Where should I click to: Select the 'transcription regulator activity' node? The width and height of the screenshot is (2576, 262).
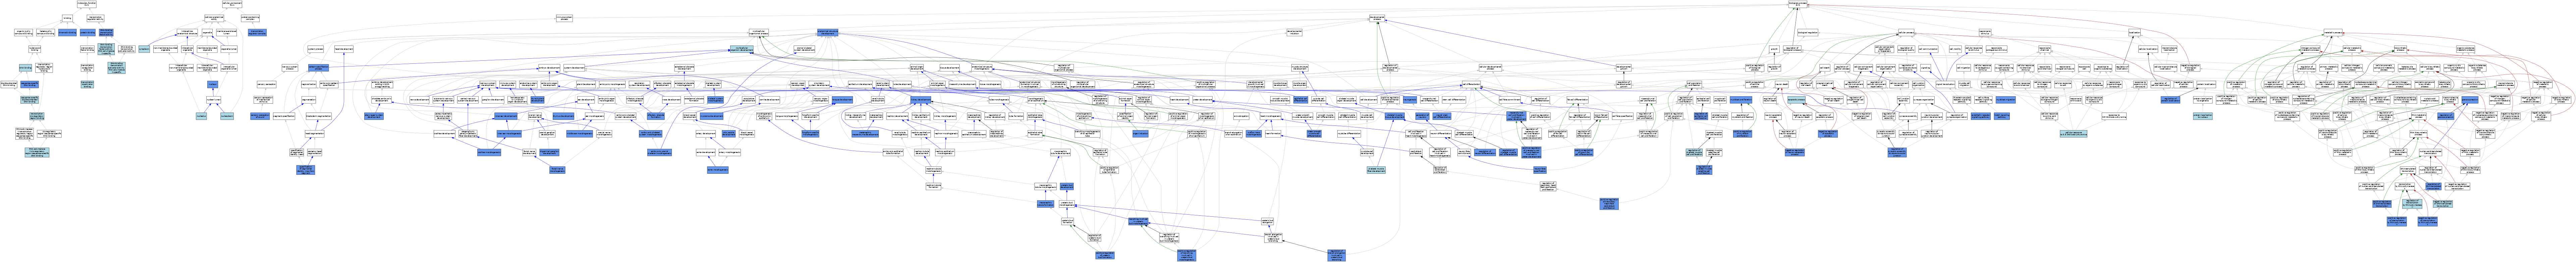tap(96, 18)
